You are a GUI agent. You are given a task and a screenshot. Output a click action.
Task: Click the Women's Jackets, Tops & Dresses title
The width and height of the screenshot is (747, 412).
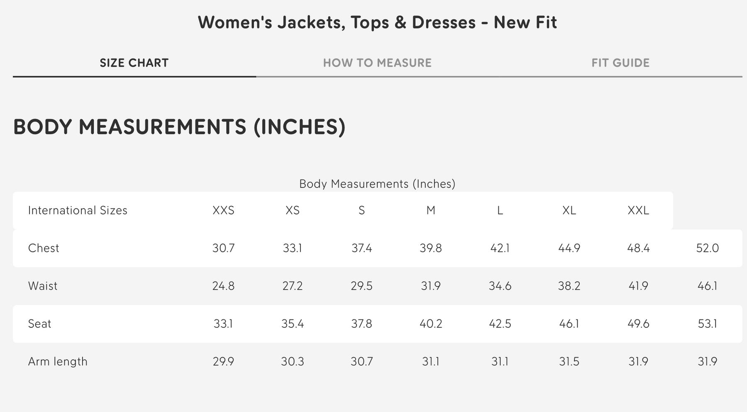point(377,22)
